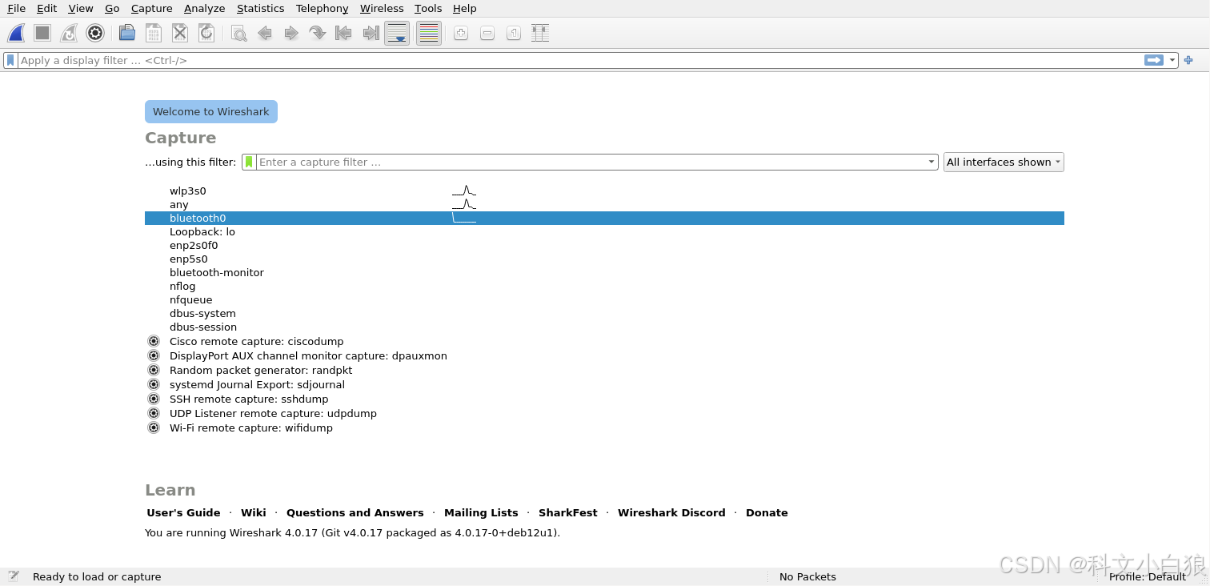1210x586 pixels.
Task: Open capture filter history dropdown
Action: [932, 162]
